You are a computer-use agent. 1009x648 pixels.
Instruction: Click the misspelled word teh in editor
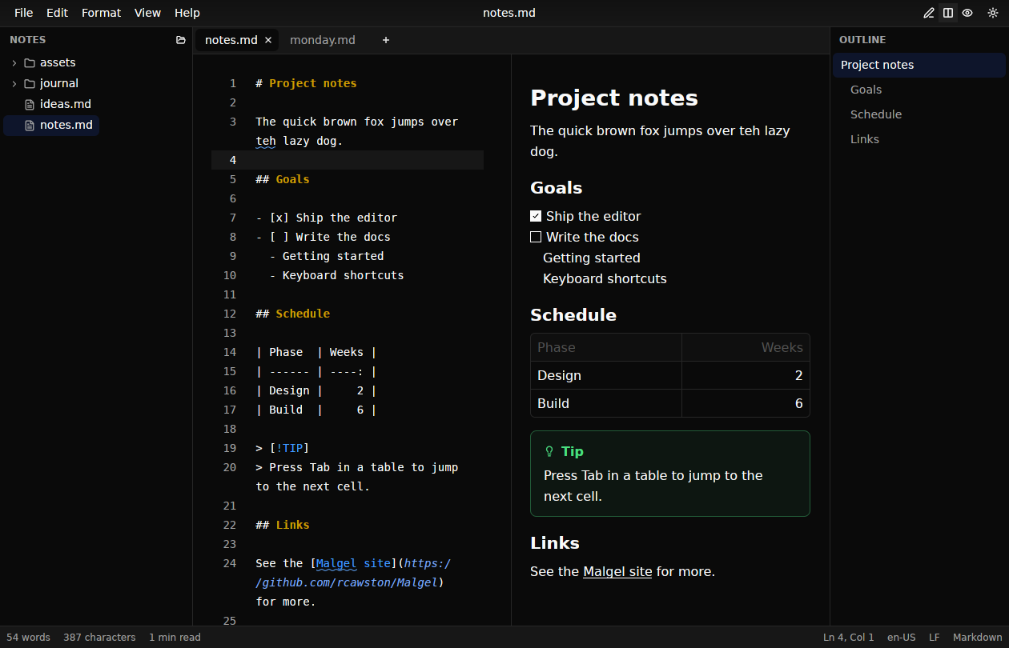click(266, 141)
